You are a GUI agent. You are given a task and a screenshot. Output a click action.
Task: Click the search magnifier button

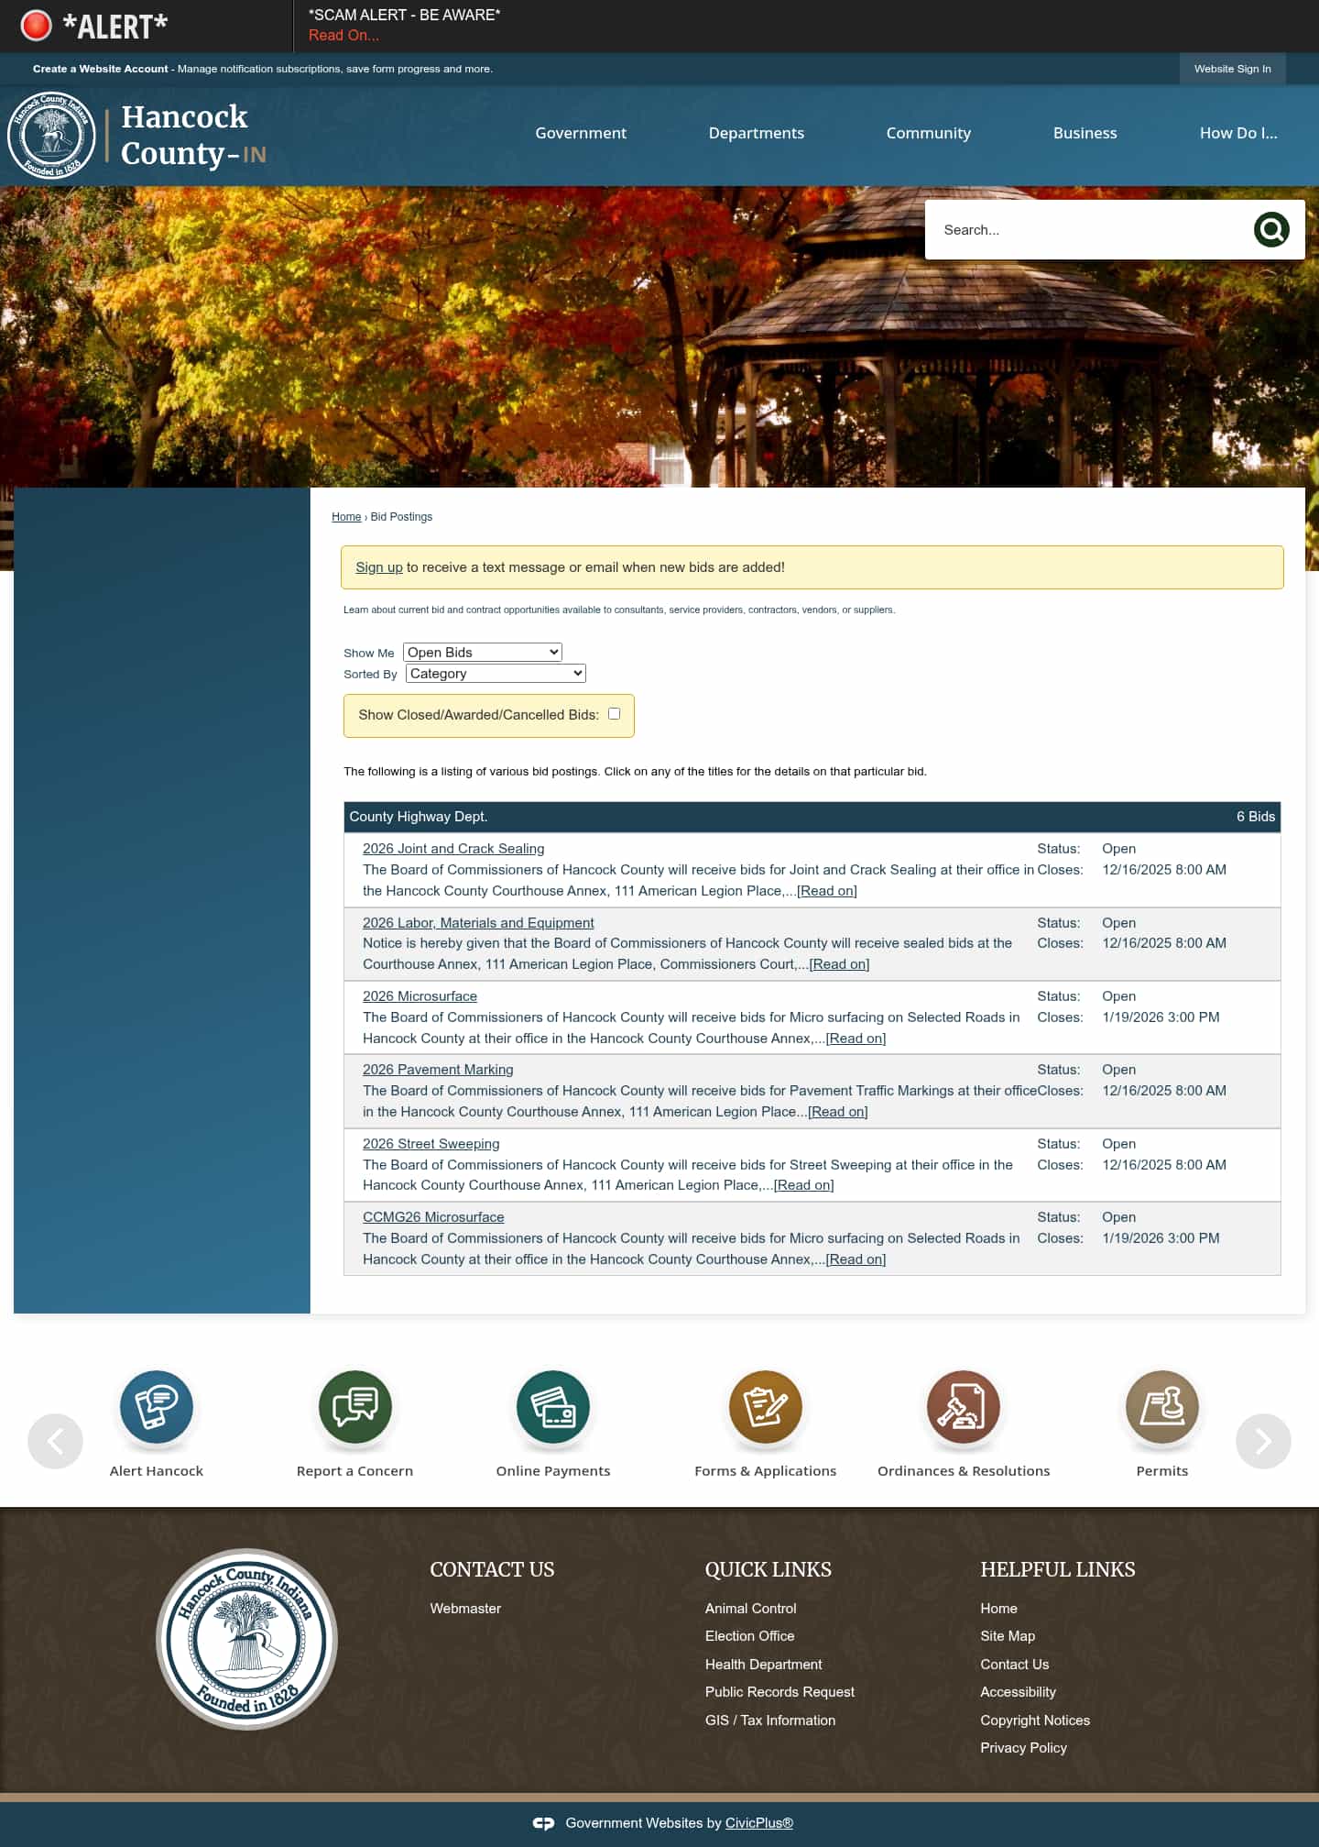pos(1270,229)
